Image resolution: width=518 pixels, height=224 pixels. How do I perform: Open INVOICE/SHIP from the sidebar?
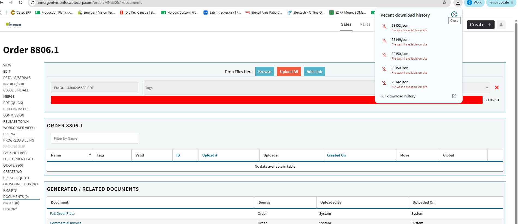tap(14, 84)
